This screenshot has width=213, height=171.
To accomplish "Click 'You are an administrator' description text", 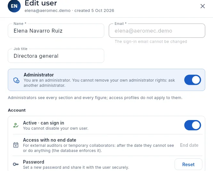I will [x=99, y=83].
